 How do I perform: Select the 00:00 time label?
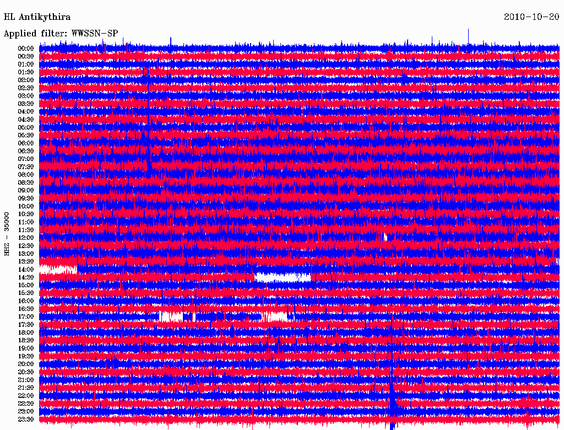pyautogui.click(x=26, y=49)
